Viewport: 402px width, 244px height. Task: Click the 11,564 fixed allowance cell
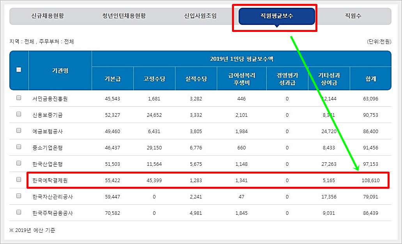click(154, 164)
